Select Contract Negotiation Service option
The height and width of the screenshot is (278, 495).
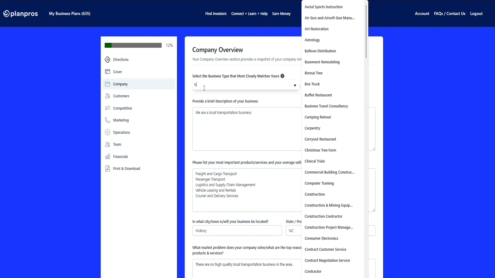coord(333,260)
